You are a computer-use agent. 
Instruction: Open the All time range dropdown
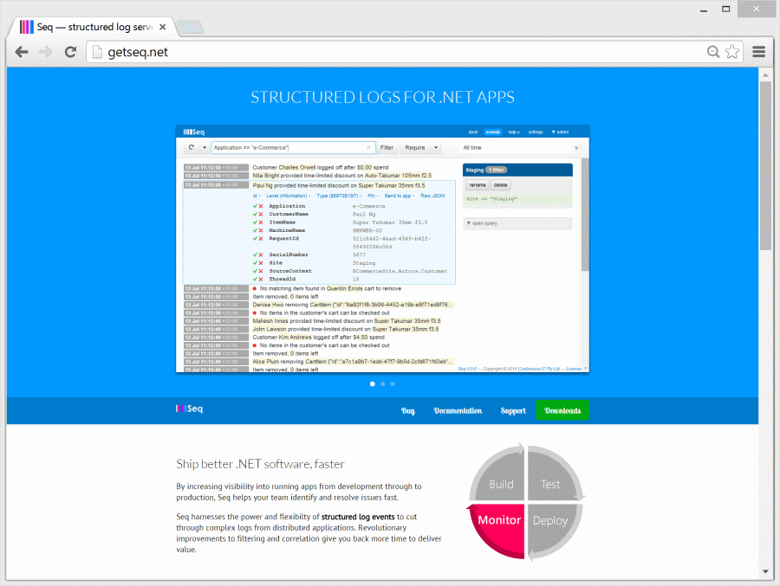tap(520, 148)
